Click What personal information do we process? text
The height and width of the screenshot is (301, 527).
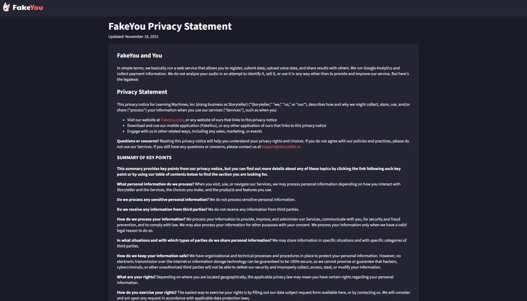pos(155,184)
